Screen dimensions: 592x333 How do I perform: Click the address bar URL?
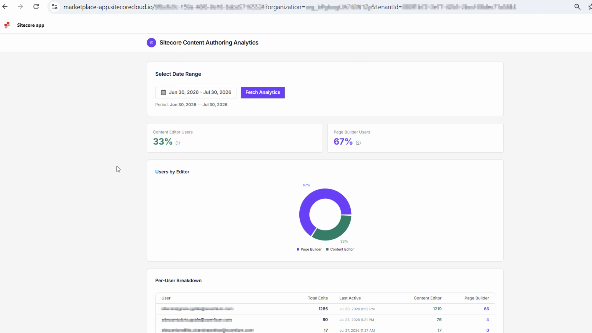[289, 7]
